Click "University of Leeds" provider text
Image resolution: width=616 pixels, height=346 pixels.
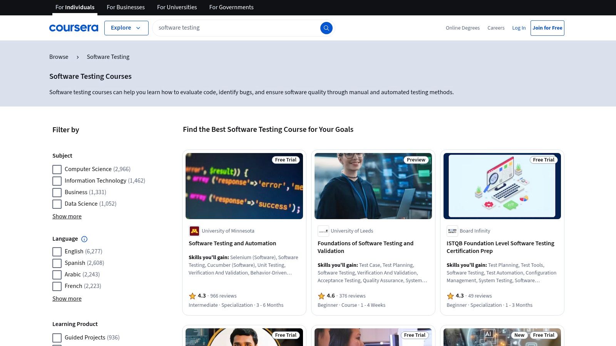(x=352, y=231)
